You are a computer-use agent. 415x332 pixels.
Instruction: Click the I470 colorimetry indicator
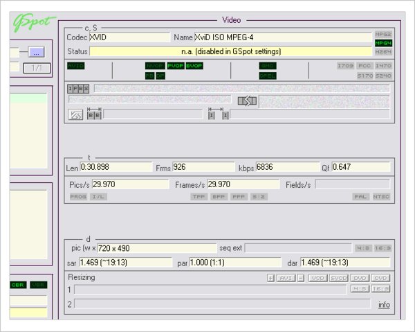(383, 65)
